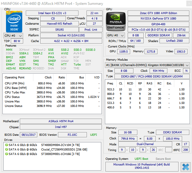The width and height of the screenshot is (192, 173).
Task: Click the Uncore Status operating point row
Action: 52,106
